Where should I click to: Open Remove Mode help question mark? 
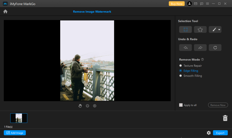[x=202, y=59]
